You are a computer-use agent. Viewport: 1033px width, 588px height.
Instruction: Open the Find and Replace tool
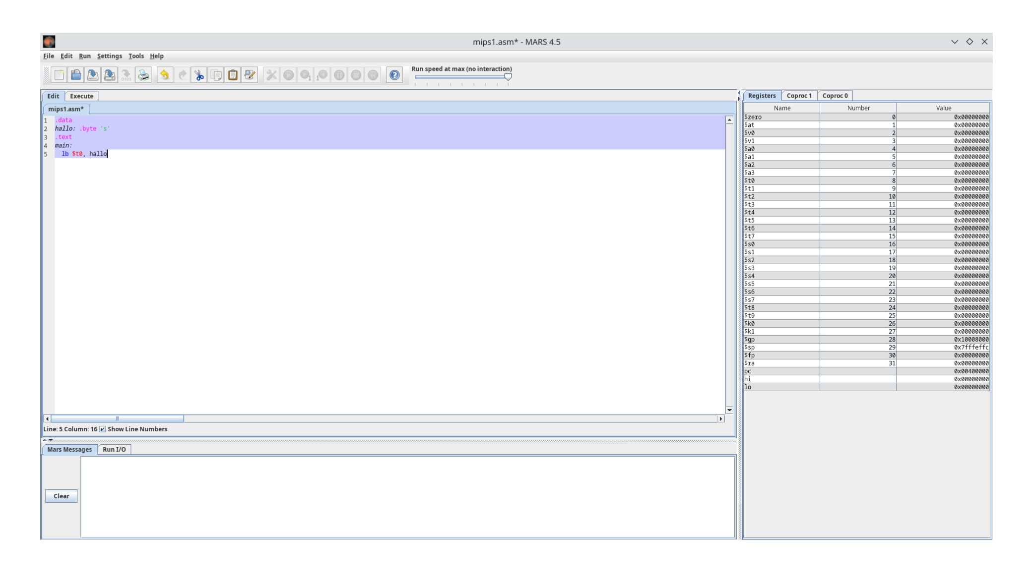[x=250, y=75]
